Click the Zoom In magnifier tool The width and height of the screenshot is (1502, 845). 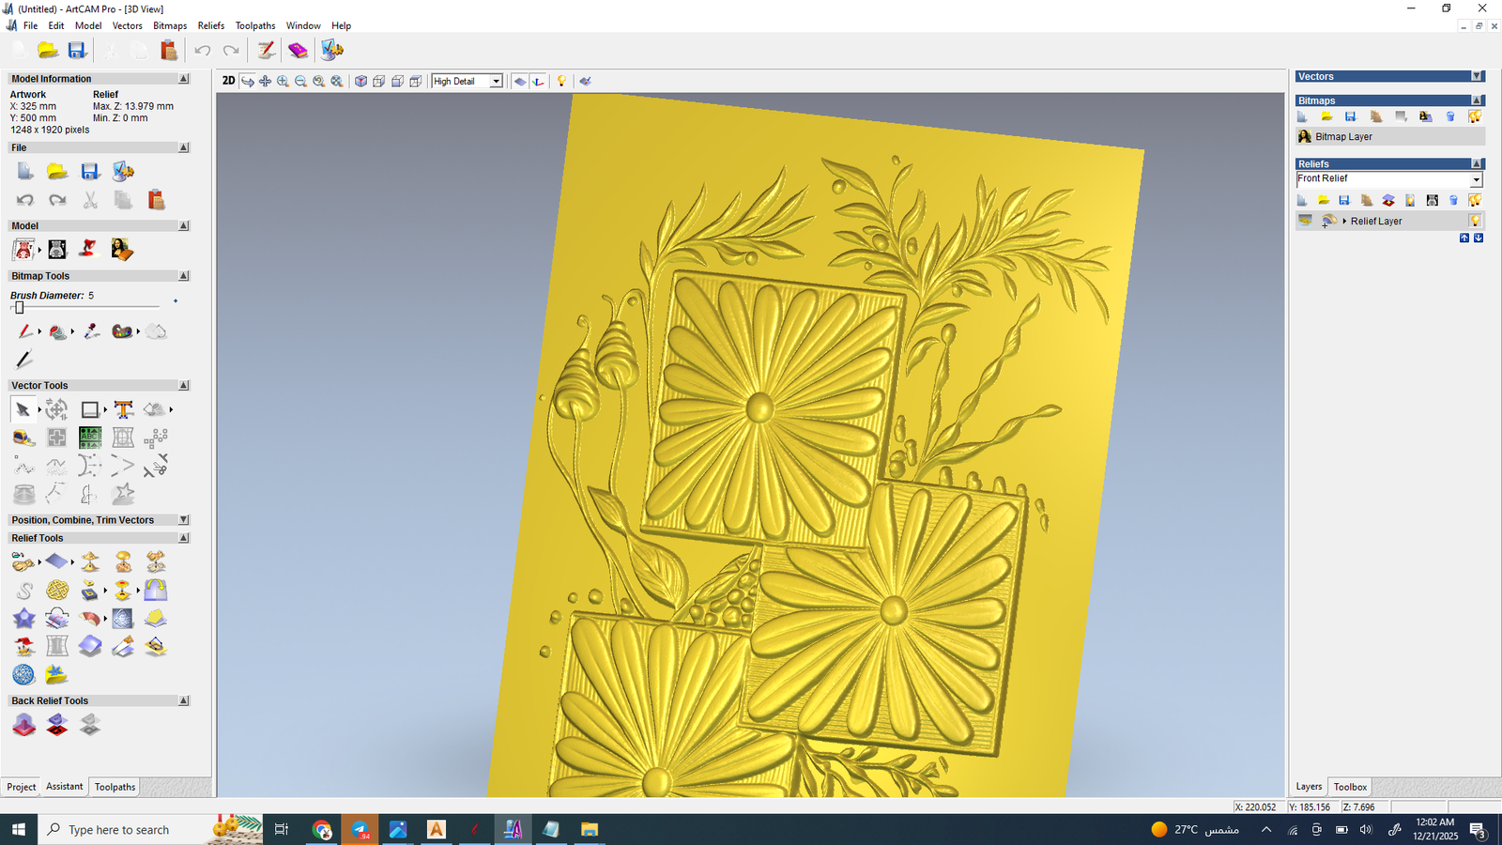(283, 82)
